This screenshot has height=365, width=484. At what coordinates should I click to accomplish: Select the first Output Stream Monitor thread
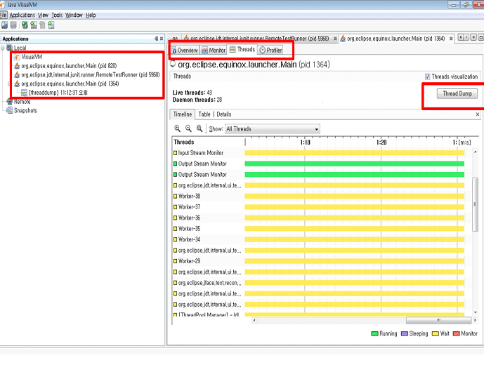click(x=318, y=164)
